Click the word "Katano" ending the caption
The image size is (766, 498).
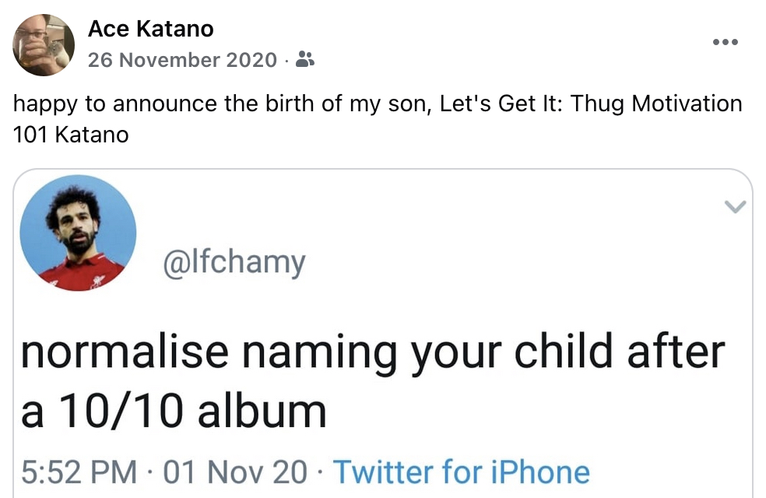[93, 135]
